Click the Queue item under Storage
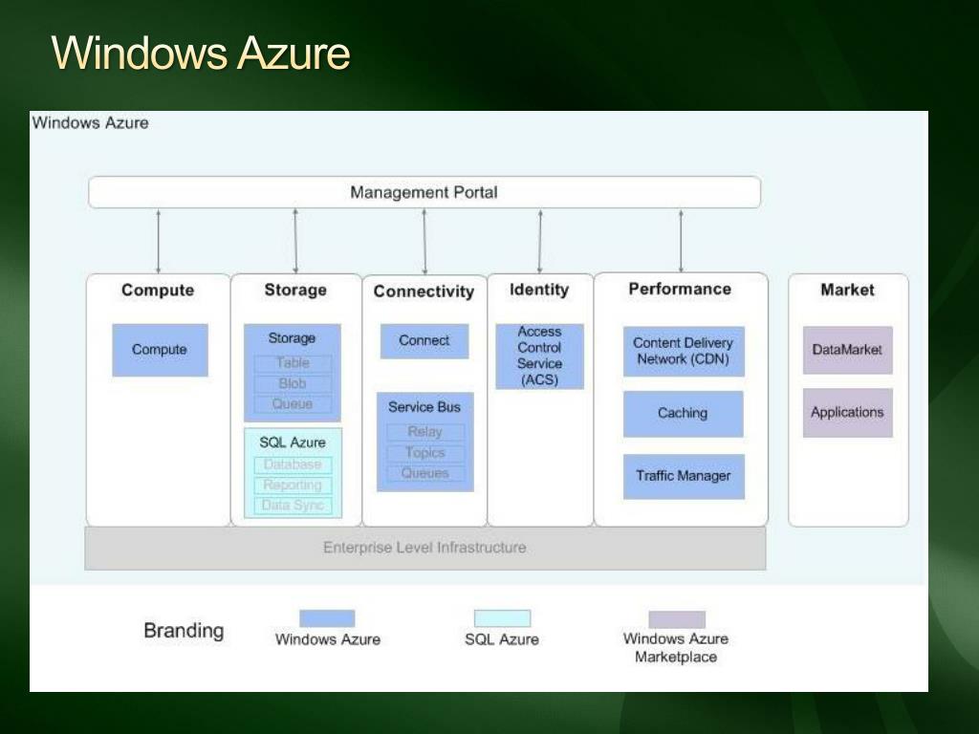Viewport: 979px width, 734px height. pos(293,404)
